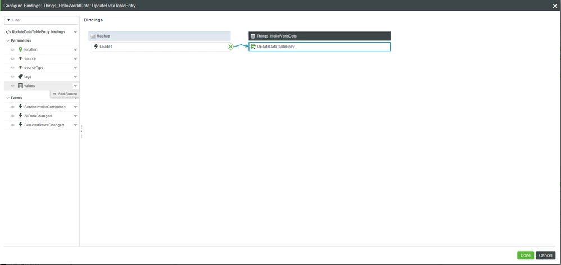The width and height of the screenshot is (561, 265).
Task: Open the ServiceInvokeCompleted event dropdown
Action: (x=75, y=107)
